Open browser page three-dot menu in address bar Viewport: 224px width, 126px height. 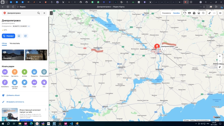click(201, 7)
